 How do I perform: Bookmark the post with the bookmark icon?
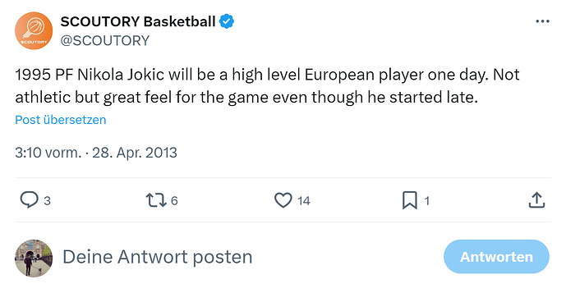point(410,200)
